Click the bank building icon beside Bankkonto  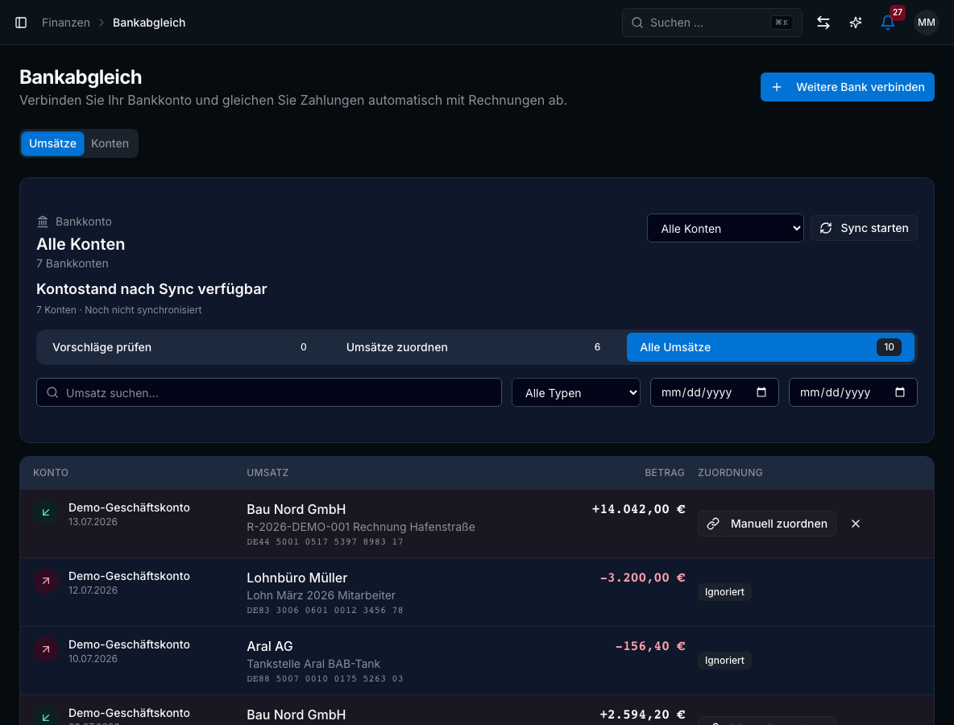pos(43,222)
